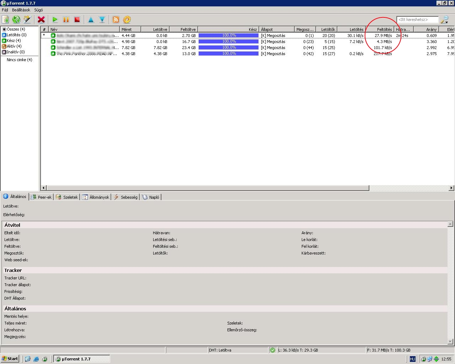Click the Move Up queue arrow
Viewport: 455px width, 364px height.
pyautogui.click(x=91, y=20)
